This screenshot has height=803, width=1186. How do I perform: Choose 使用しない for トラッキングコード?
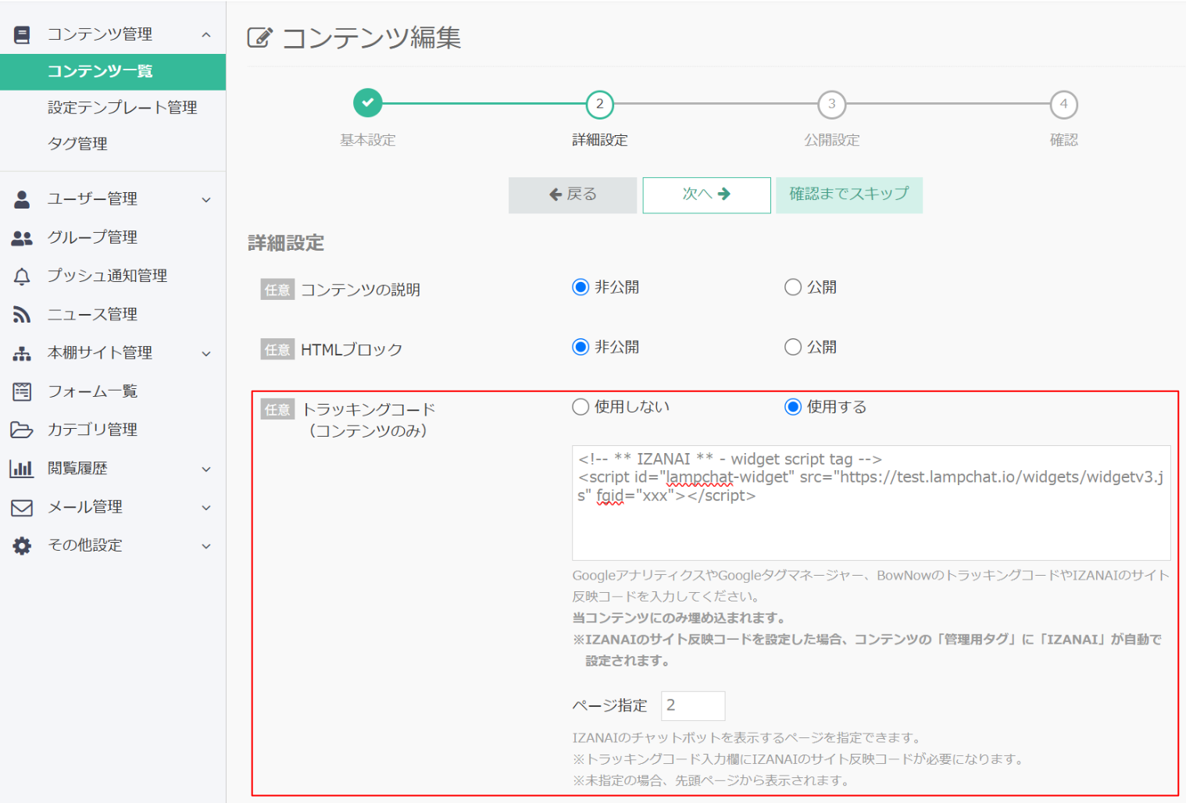580,407
